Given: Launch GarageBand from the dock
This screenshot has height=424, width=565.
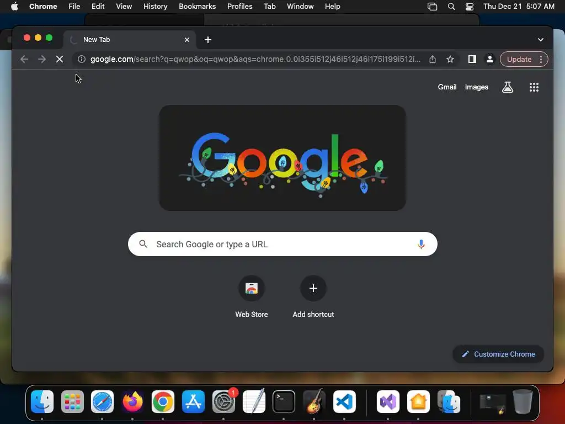Looking at the screenshot, I should point(314,402).
